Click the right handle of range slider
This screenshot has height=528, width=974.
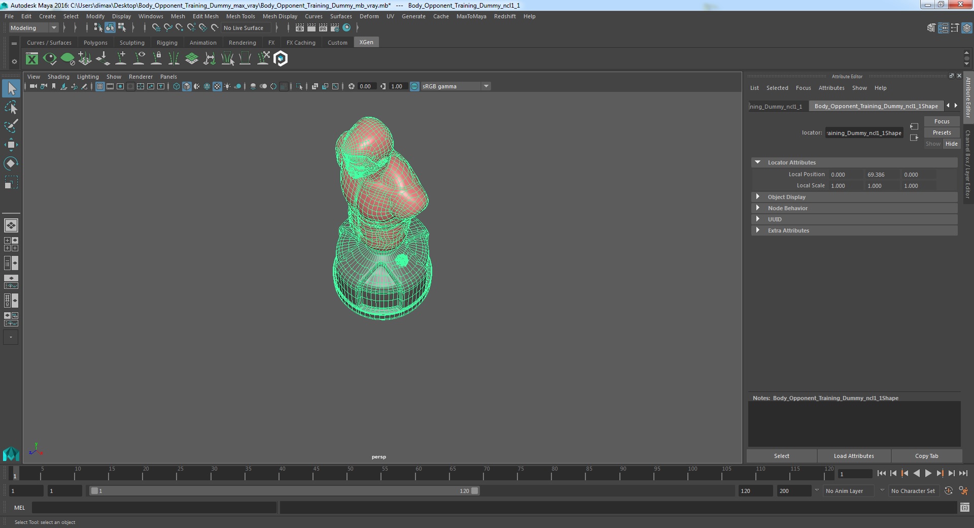click(474, 491)
